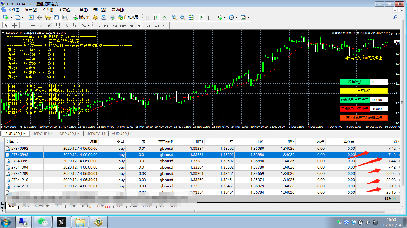Image resolution: width=407 pixels, height=228 pixels.
Task: Select the Fibonacci retracement tool
Action: (x=58, y=25)
